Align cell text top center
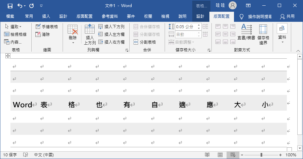This screenshot has height=159, width=303. (x=225, y=26)
